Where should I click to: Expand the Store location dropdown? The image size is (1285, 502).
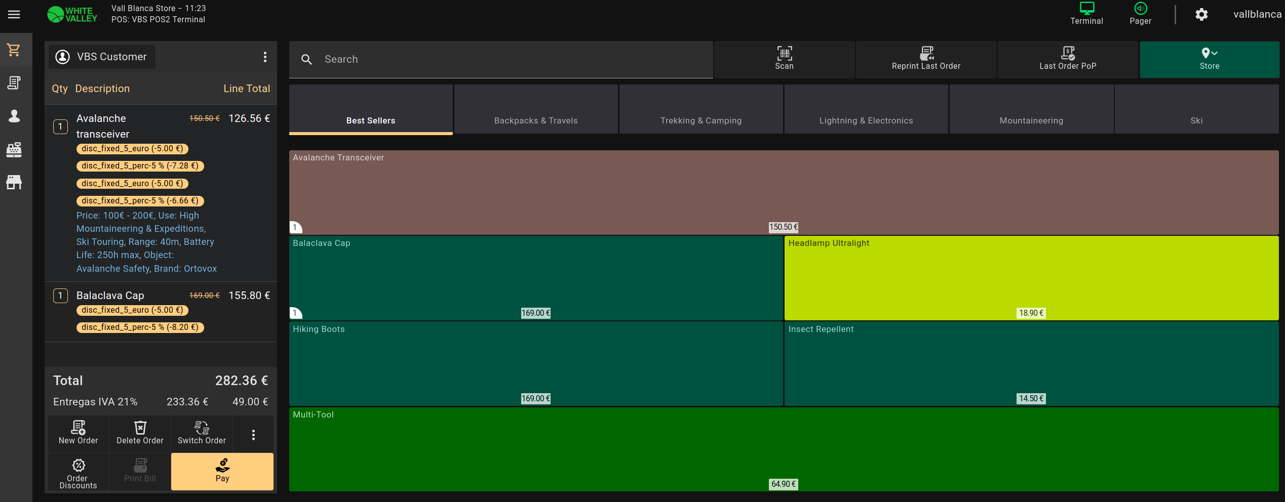click(1209, 59)
